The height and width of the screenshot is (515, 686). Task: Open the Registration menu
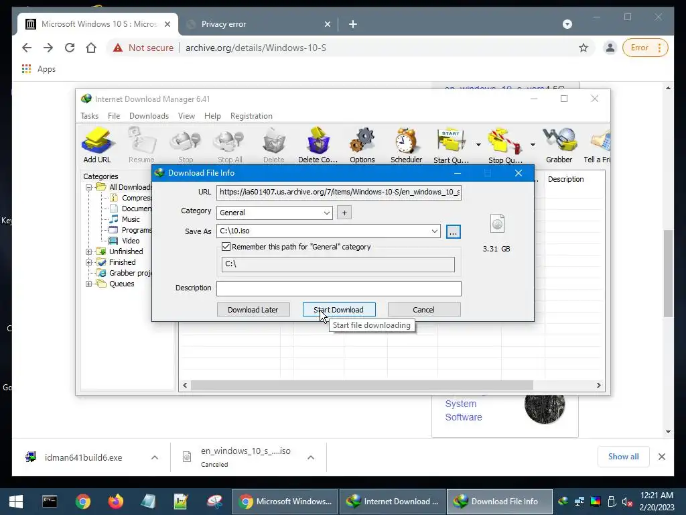click(x=251, y=116)
